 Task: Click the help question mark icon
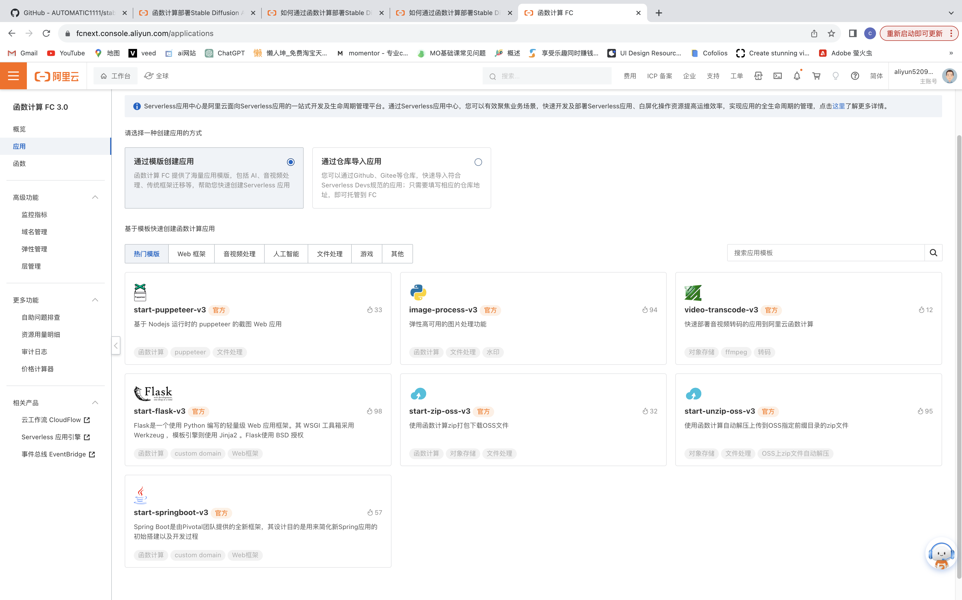[855, 76]
